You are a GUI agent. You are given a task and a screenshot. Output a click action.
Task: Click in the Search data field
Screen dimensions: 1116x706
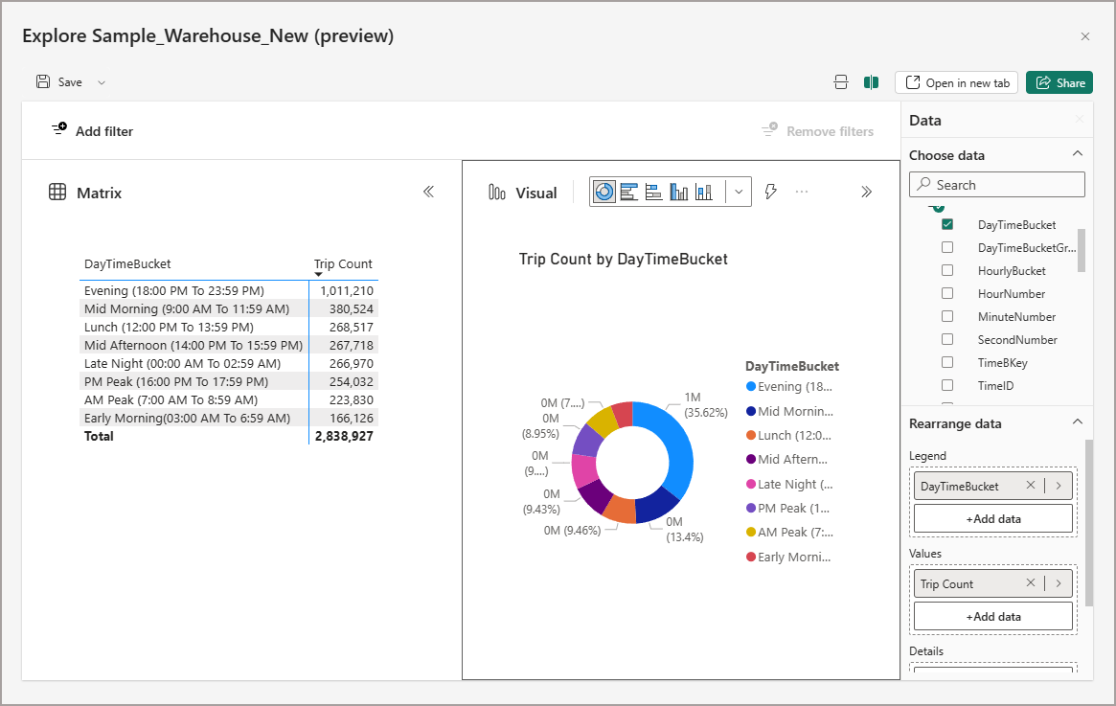996,184
